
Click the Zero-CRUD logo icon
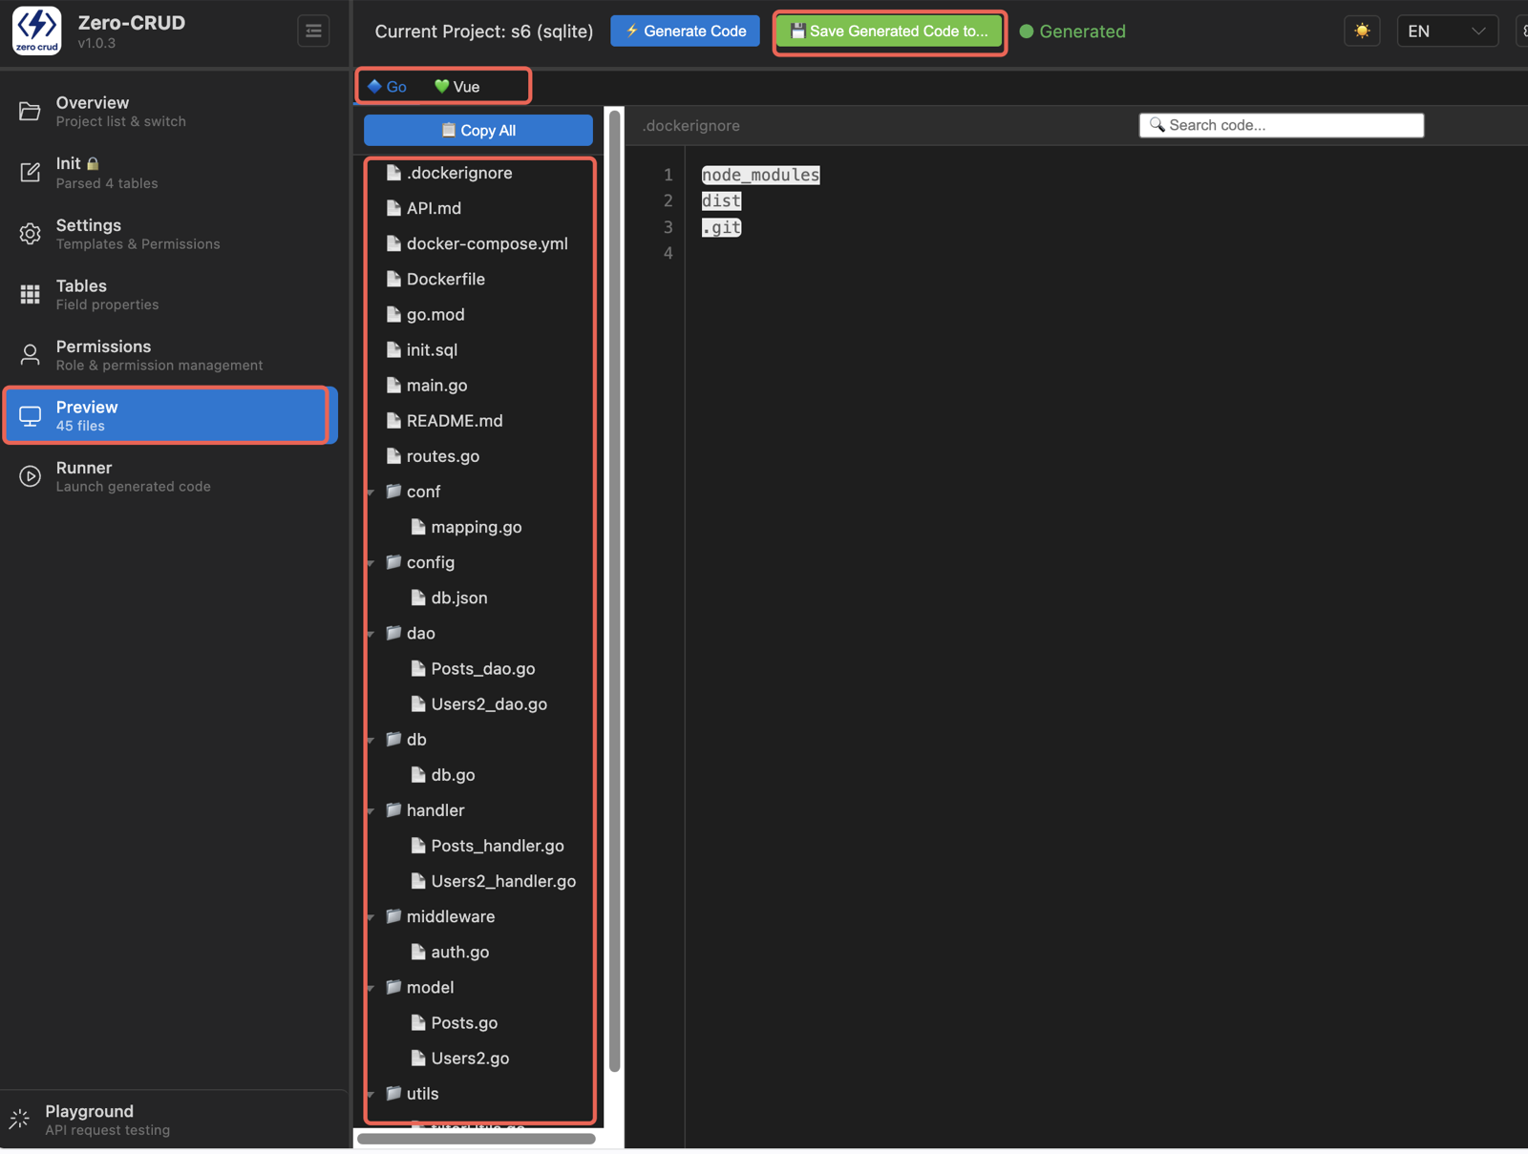[37, 31]
